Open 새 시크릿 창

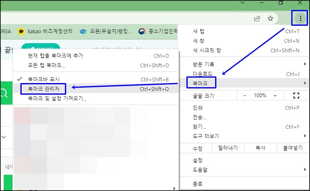(x=244, y=51)
